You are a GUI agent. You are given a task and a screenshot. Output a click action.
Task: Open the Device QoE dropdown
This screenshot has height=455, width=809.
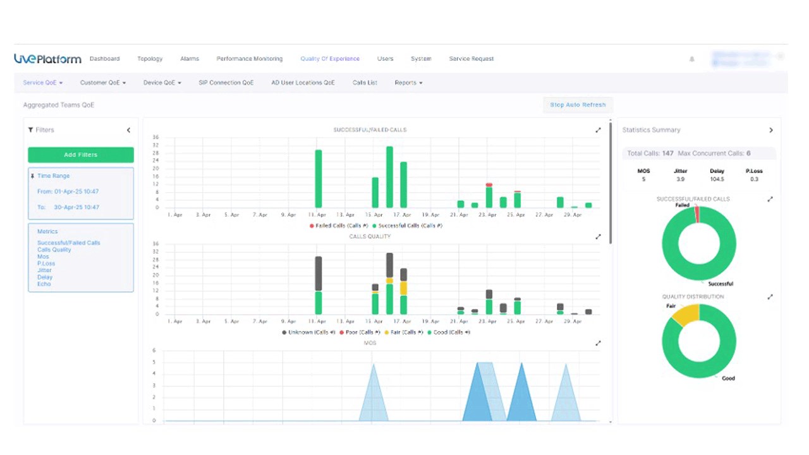[x=162, y=83]
